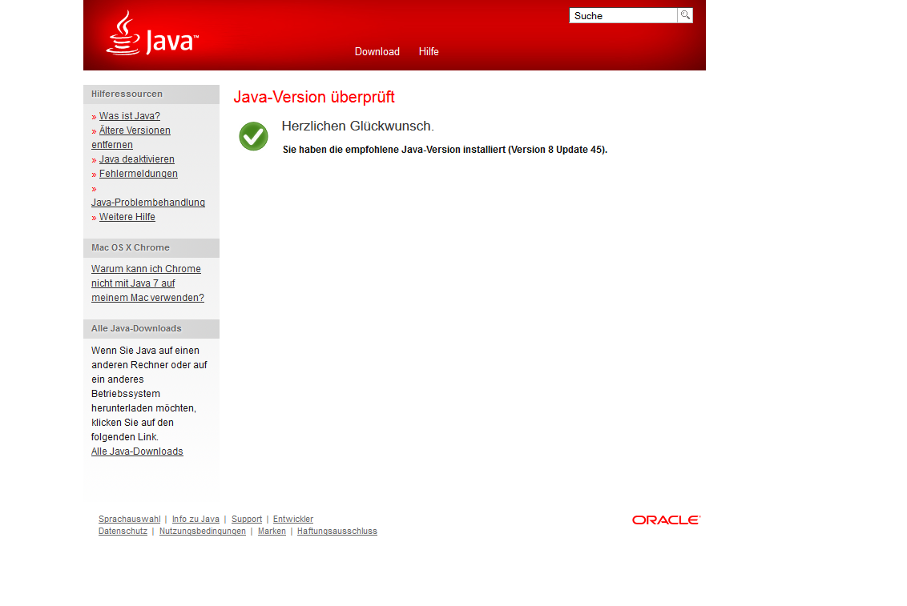Screen dimensions: 907x606
Task: Click the Hilferessourcen sidebar header
Action: [x=151, y=94]
